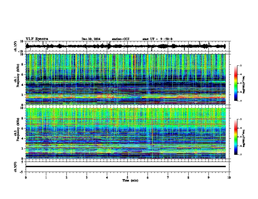Click time axis tick label '9'
Image resolution: width=258 pixels, height=199 pixels.
click(208, 178)
